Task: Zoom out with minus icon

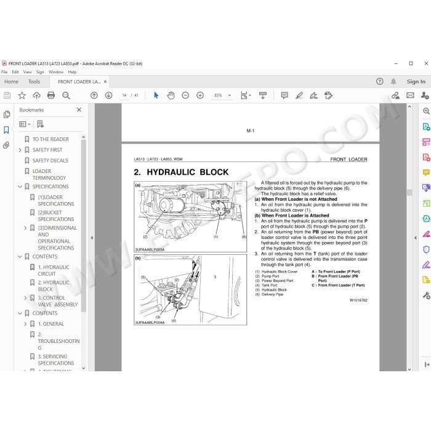Action: [x=185, y=95]
